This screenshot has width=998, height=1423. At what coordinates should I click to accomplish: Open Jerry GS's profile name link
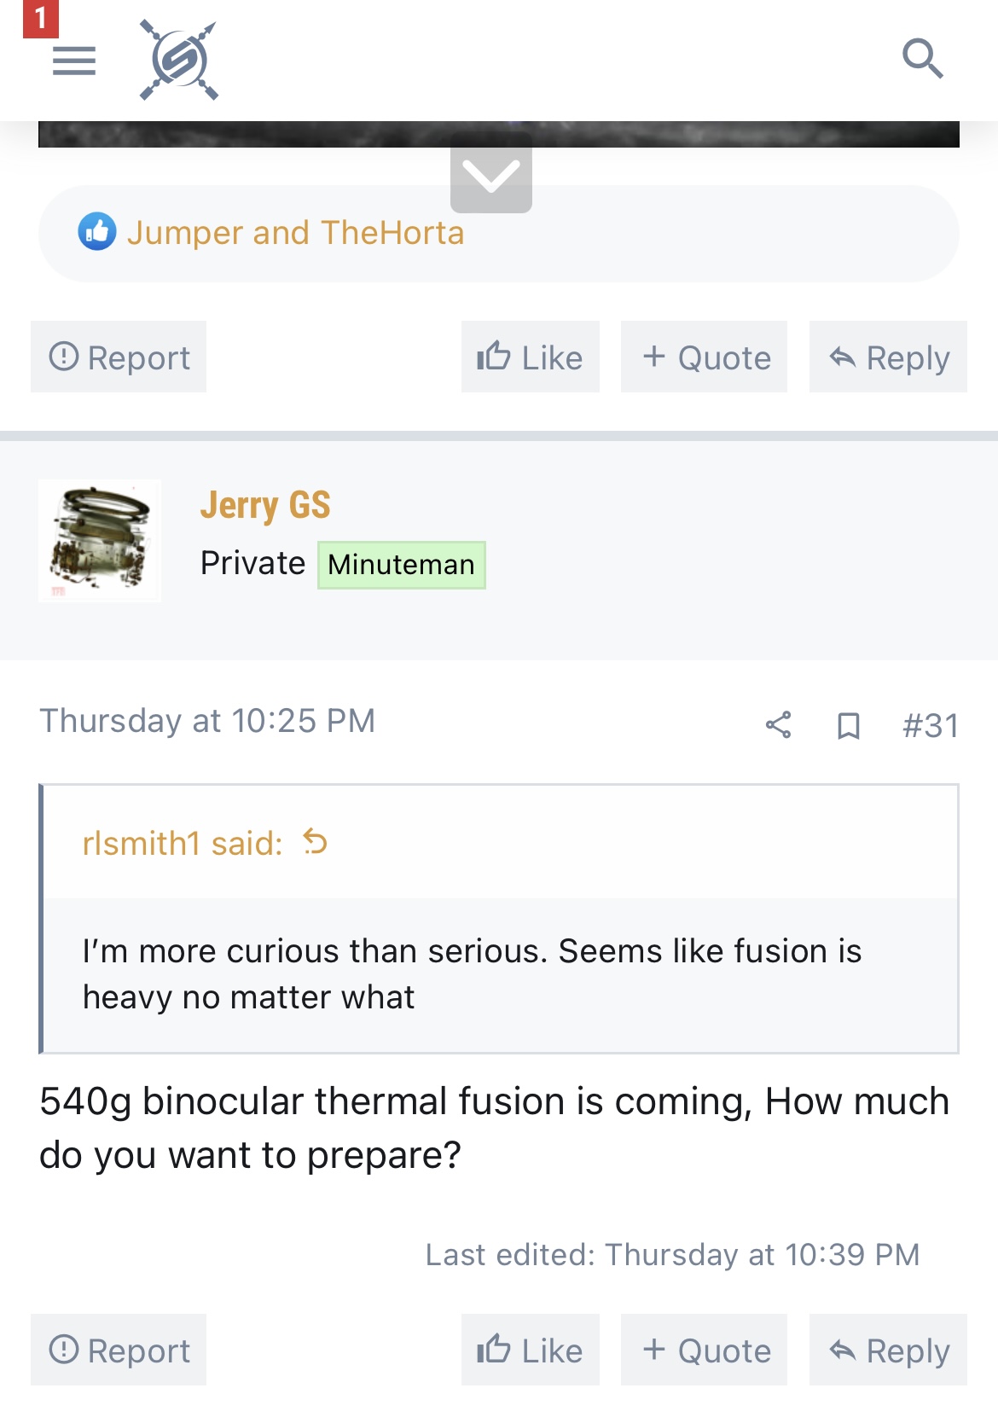click(x=265, y=505)
